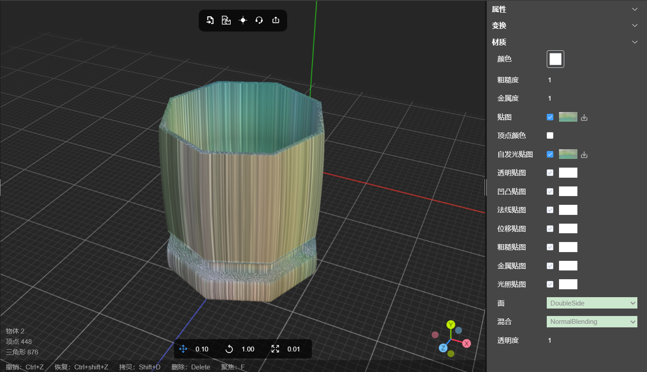The width and height of the screenshot is (647, 372).
Task: Download the 贴图 texture image
Action: [584, 117]
